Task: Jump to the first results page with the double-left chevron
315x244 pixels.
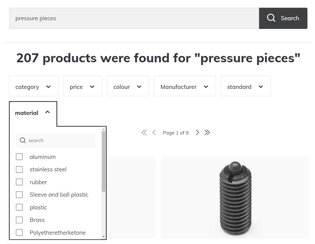Action: coord(144,132)
